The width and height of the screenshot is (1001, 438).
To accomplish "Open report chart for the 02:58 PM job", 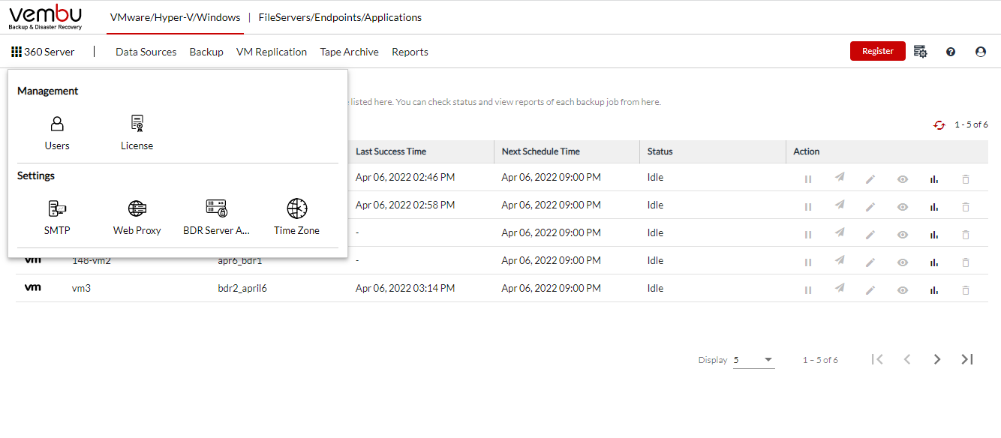I will [934, 206].
